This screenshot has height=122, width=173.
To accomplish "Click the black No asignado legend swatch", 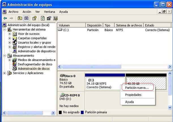I will point(60,112).
